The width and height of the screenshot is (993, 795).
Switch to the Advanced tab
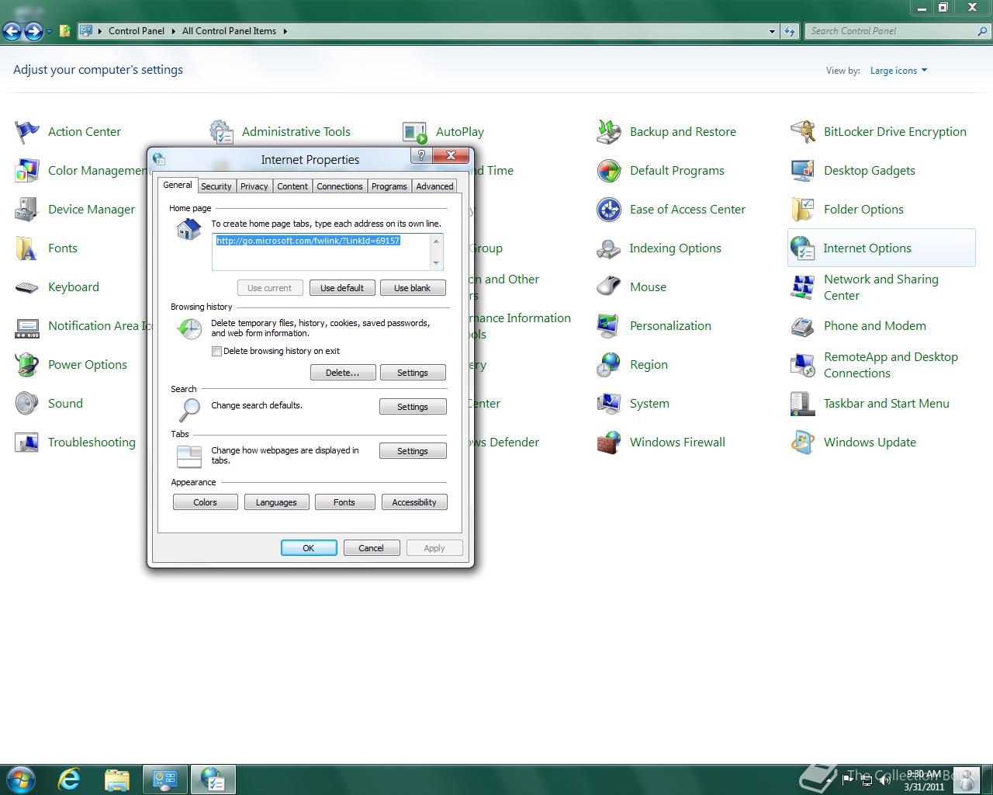coord(434,186)
